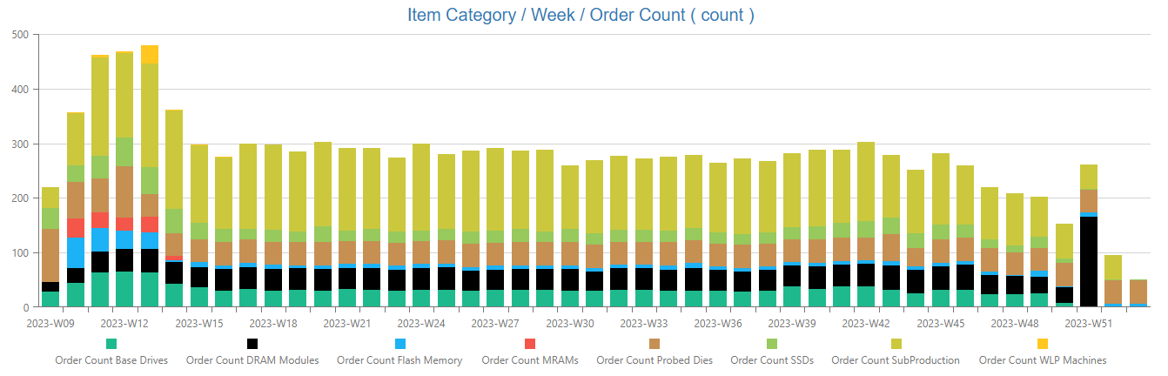Hide the Order Count Probed Dies label
Image resolution: width=1168 pixels, height=376 pixels.
(654, 360)
